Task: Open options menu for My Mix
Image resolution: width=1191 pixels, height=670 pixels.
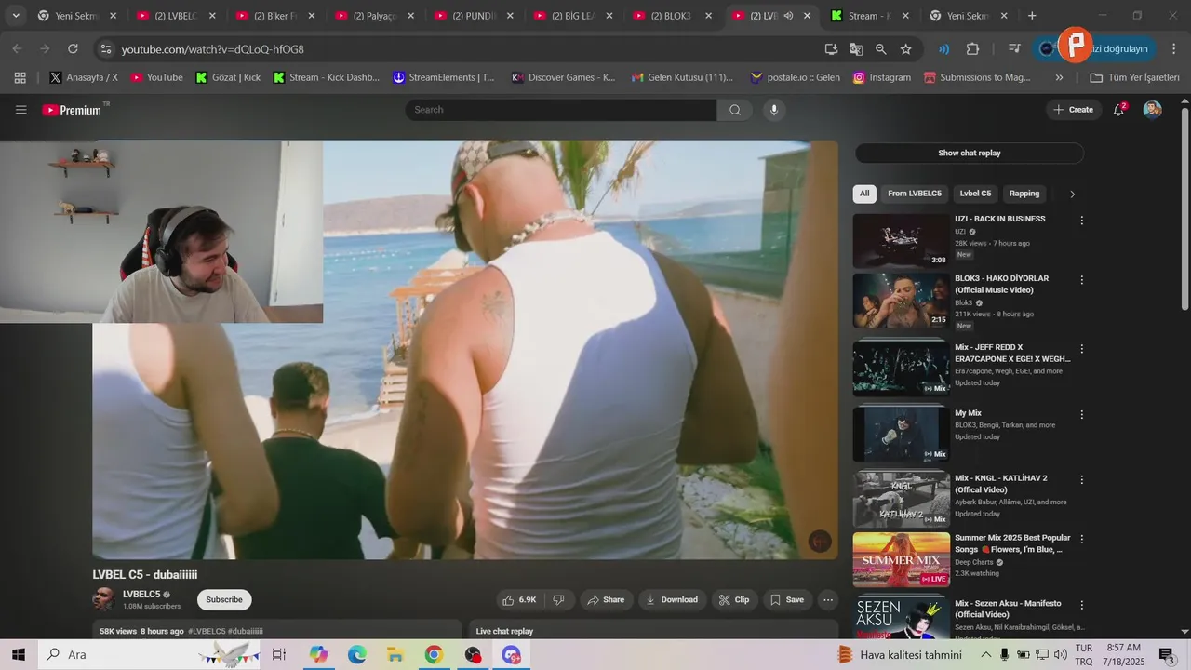Action: pos(1081,414)
